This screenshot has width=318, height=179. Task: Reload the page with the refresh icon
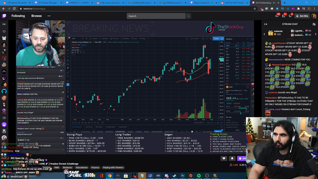click(x=14, y=9)
